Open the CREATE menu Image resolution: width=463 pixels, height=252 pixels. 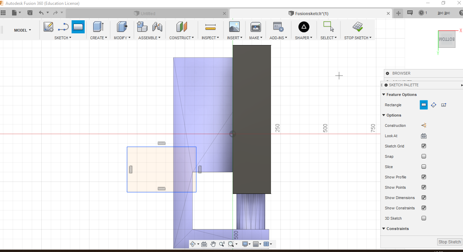click(x=98, y=38)
